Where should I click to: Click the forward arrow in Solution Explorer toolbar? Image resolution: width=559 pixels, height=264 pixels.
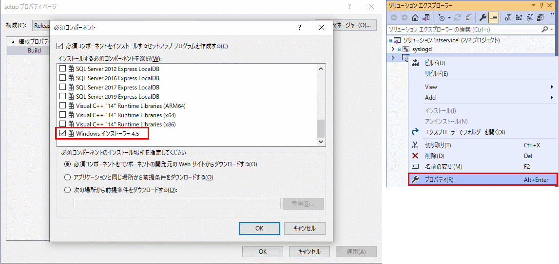405,17
